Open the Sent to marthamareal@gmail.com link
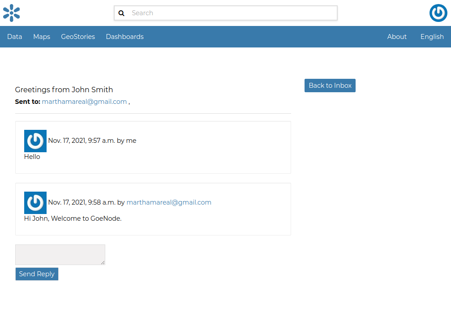The image size is (451, 334). [84, 102]
